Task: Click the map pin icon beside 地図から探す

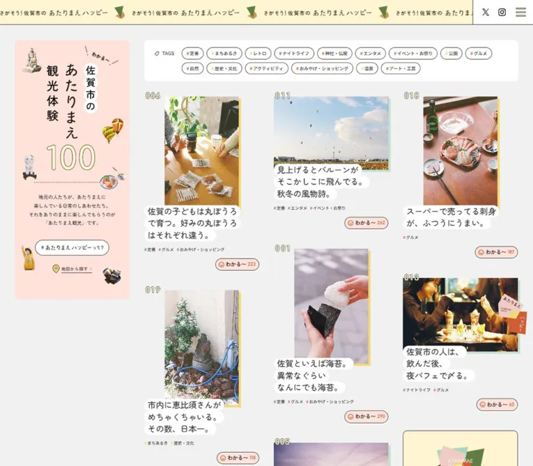Action: pos(56,269)
